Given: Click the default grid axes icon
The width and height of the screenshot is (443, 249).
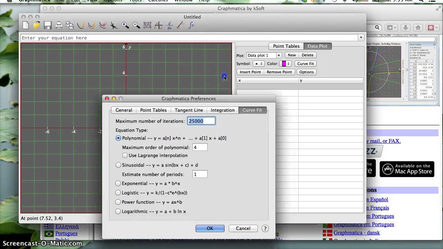Looking at the screenshot, I should (159, 25).
